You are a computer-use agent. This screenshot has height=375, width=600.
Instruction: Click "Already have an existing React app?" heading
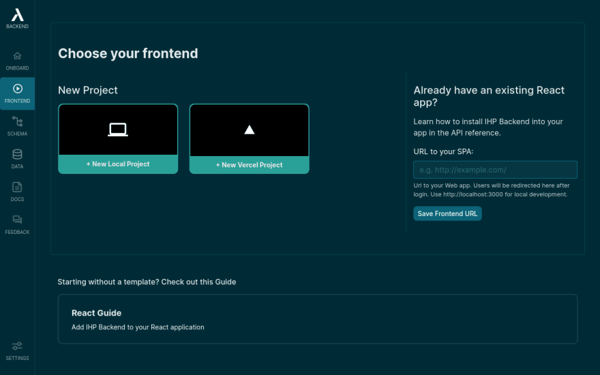(x=489, y=96)
